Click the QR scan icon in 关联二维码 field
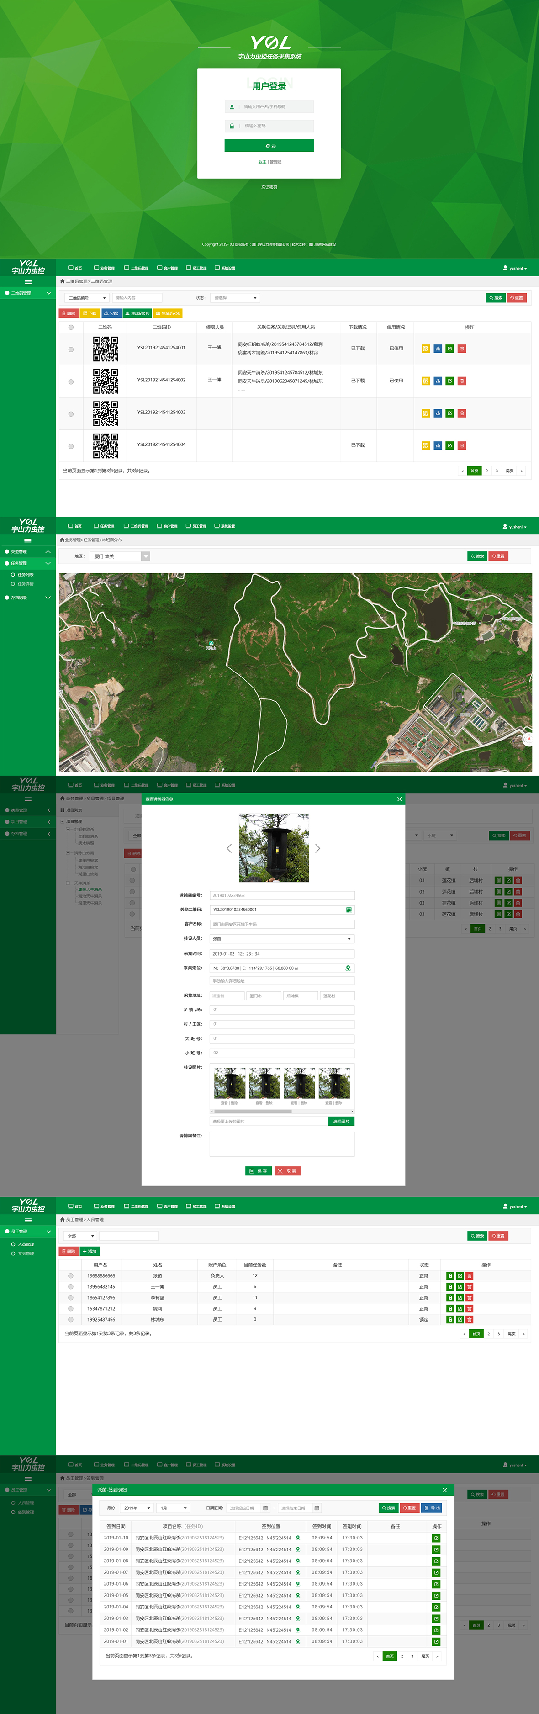This screenshot has height=1714, width=539. 348,910
